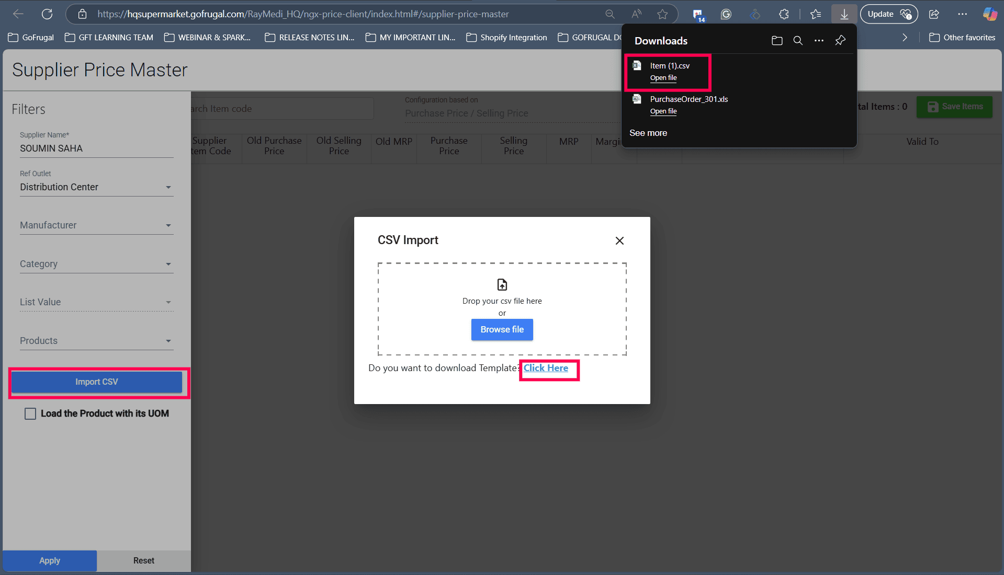Open the Grammarly extension icon
The width and height of the screenshot is (1004, 575).
(x=726, y=14)
